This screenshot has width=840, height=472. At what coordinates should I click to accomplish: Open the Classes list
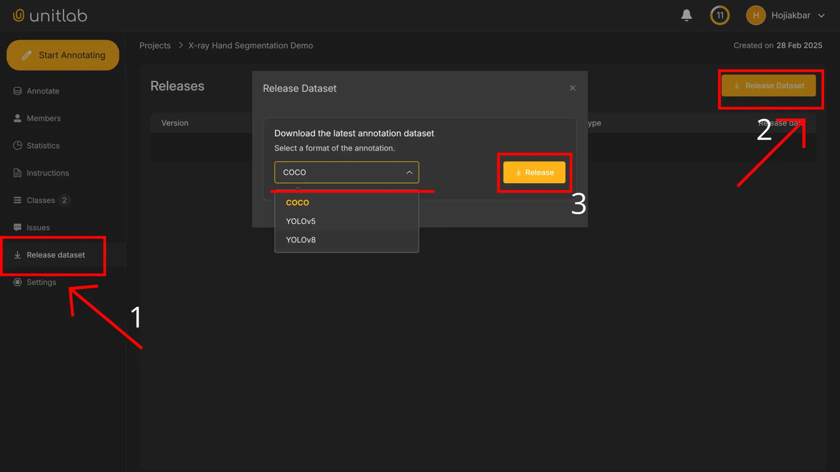41,200
